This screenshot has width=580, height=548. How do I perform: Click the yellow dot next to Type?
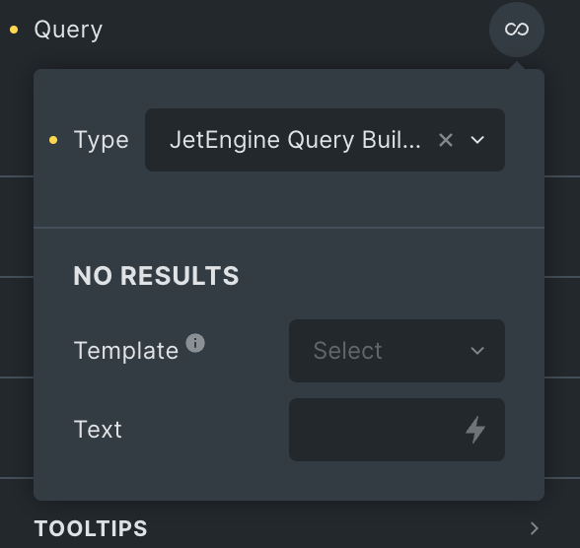click(53, 140)
